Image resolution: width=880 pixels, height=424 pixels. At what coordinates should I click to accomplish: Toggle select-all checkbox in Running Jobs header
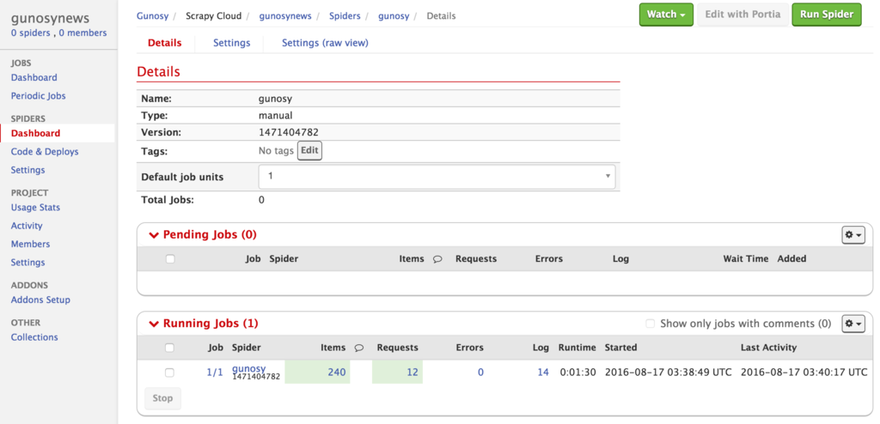(169, 348)
